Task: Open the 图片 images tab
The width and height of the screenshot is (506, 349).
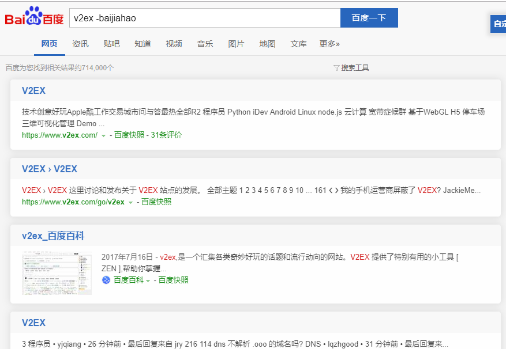Action: (x=236, y=44)
